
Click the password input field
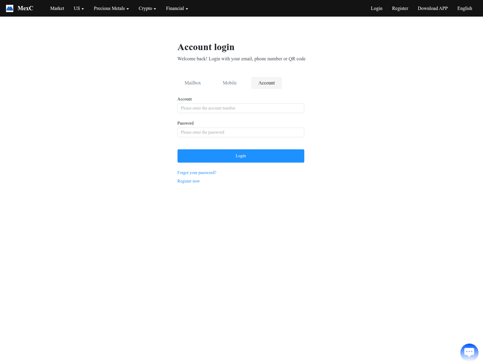point(241,132)
